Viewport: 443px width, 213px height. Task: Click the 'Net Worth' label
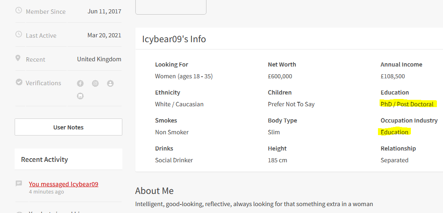pos(282,65)
